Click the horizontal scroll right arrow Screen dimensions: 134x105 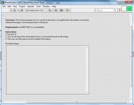[128, 102]
